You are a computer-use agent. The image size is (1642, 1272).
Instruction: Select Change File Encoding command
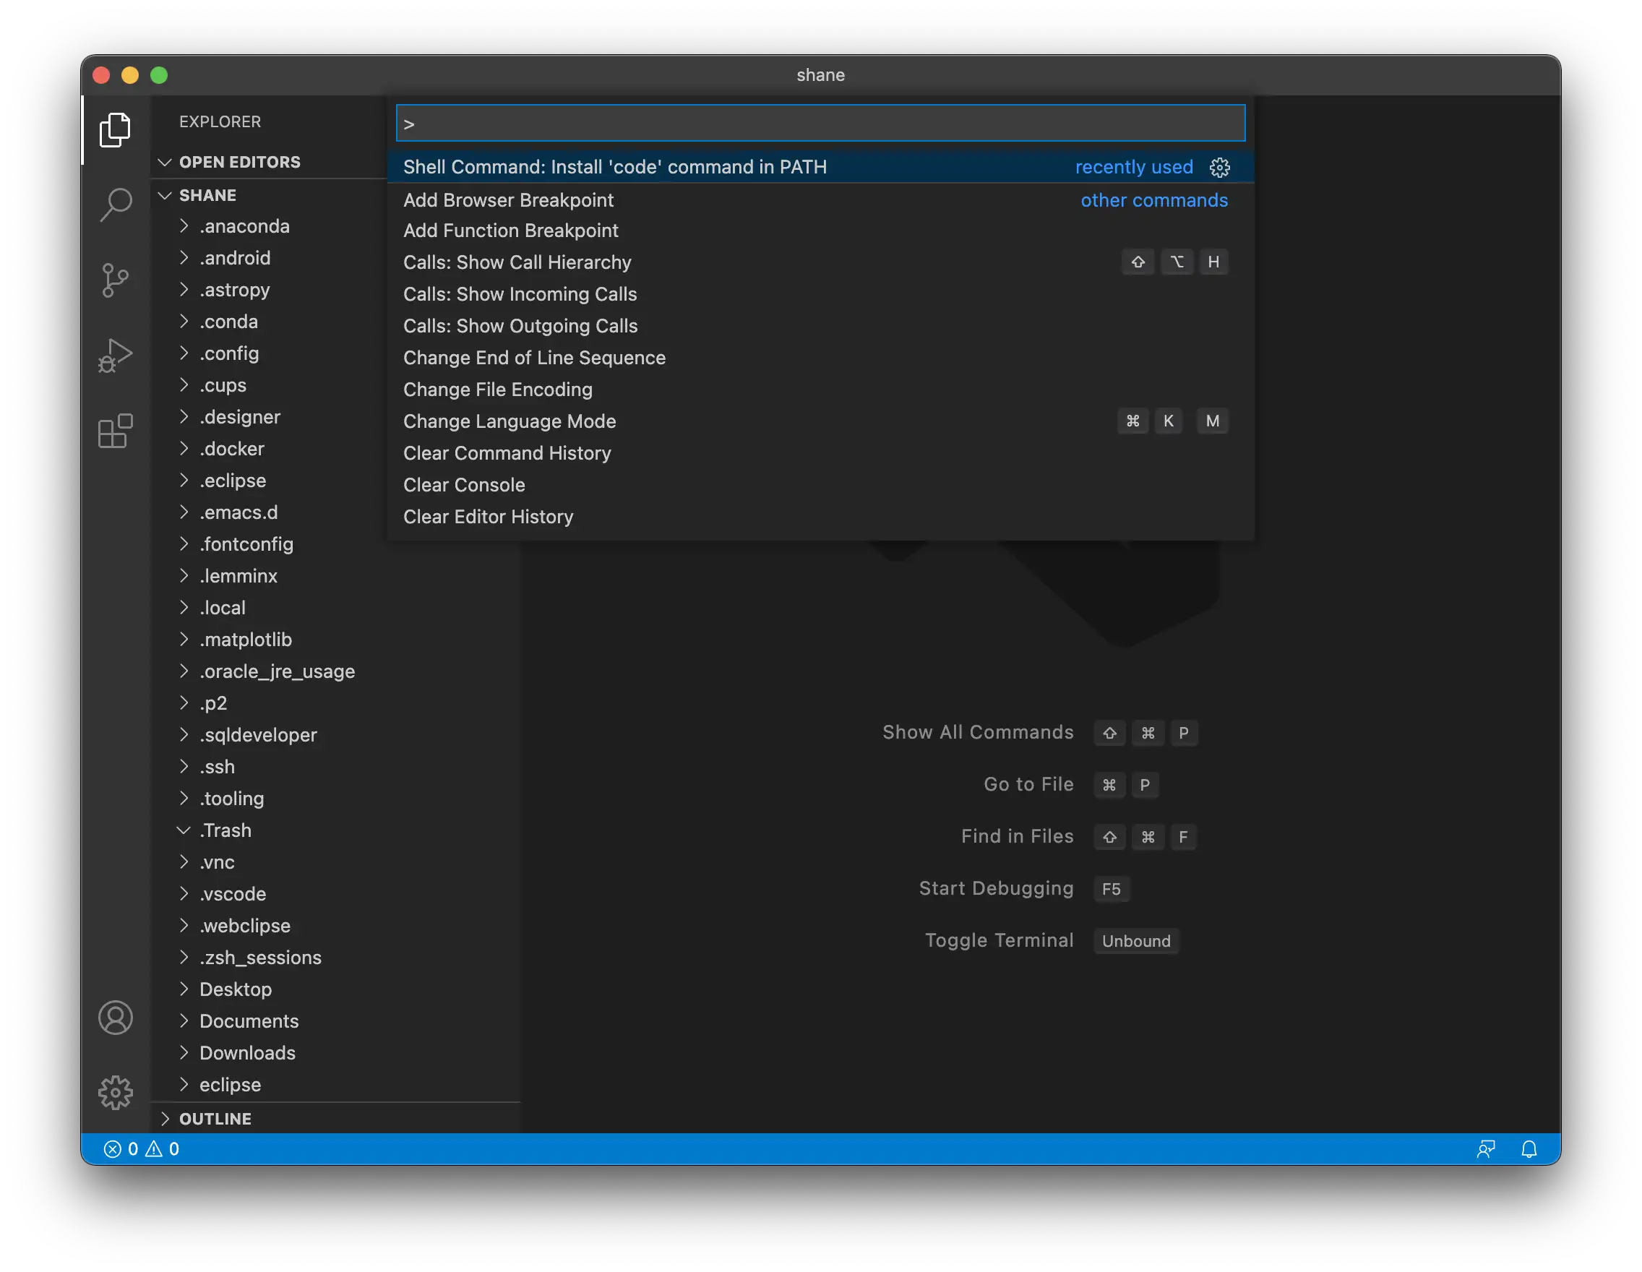click(820, 390)
